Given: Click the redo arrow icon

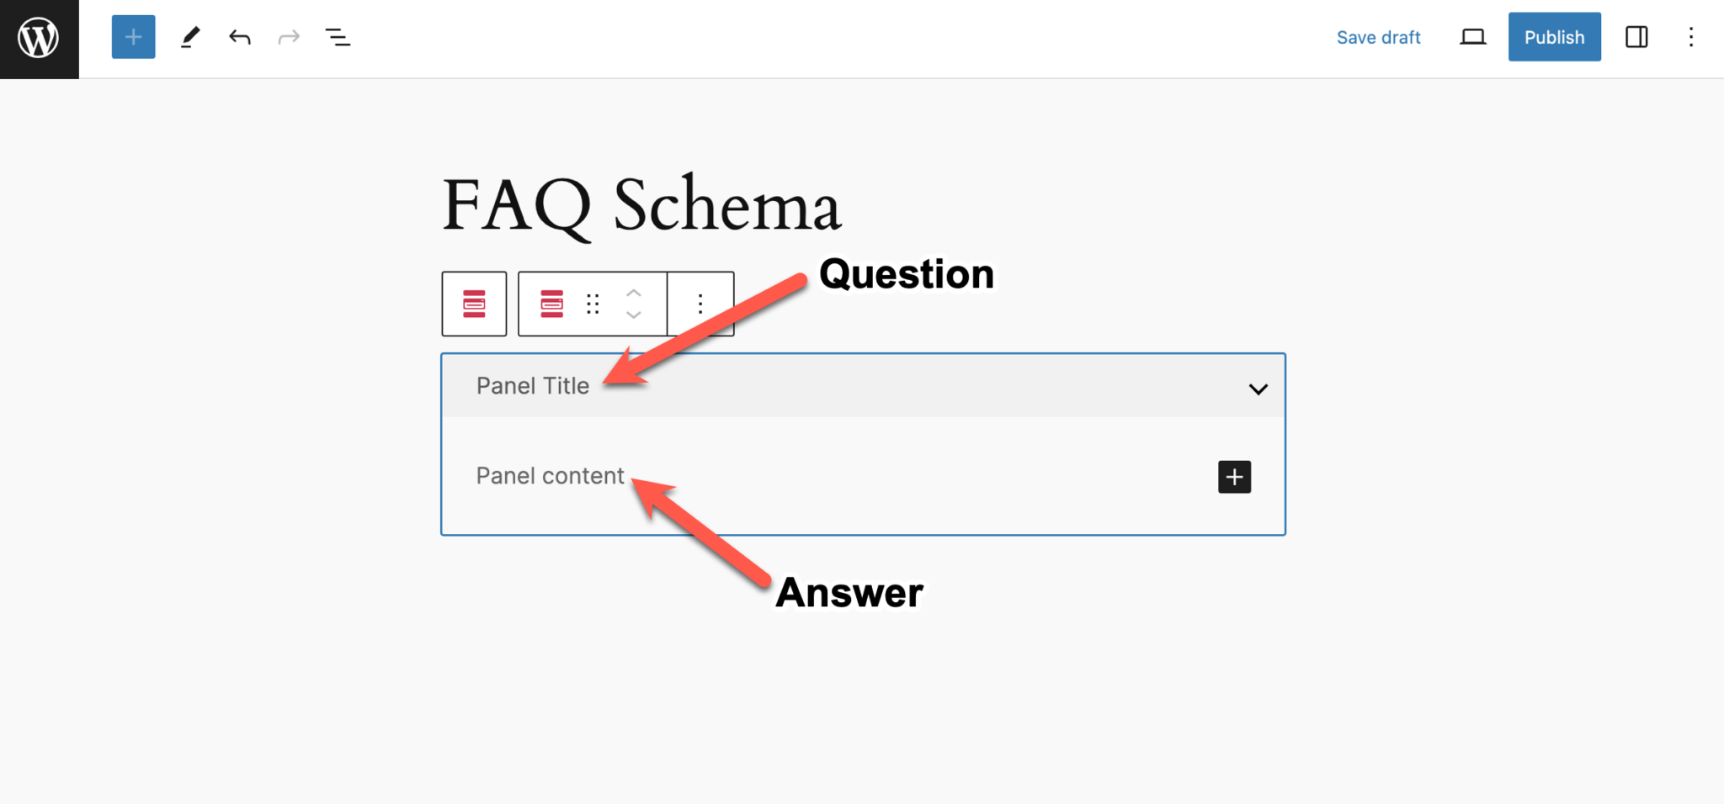Looking at the screenshot, I should [289, 37].
